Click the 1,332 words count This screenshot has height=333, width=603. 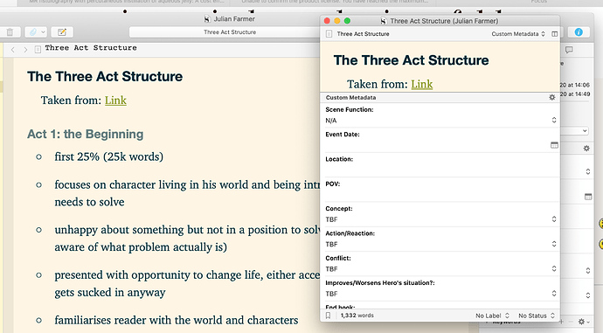click(357, 316)
